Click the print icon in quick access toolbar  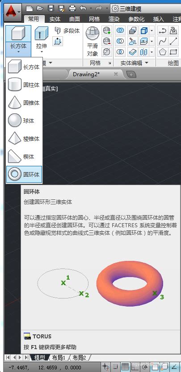click(72, 9)
